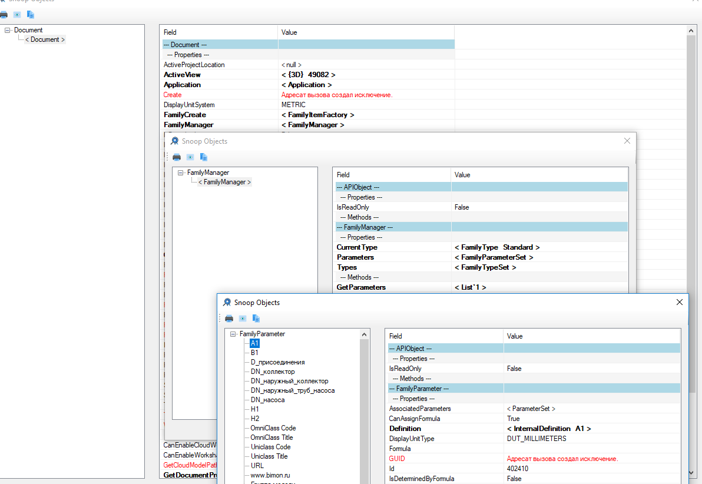Click the eye Snoop icon in FamilyParameter toolbar
Image resolution: width=702 pixels, height=484 pixels.
pyautogui.click(x=242, y=318)
